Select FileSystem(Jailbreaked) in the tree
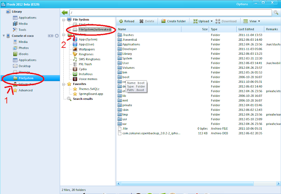The width and height of the screenshot is (281, 194). [95, 29]
